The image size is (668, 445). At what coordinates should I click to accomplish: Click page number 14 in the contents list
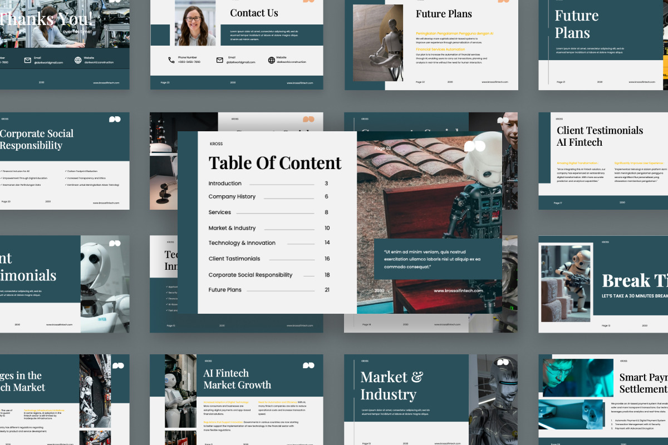[x=327, y=243]
